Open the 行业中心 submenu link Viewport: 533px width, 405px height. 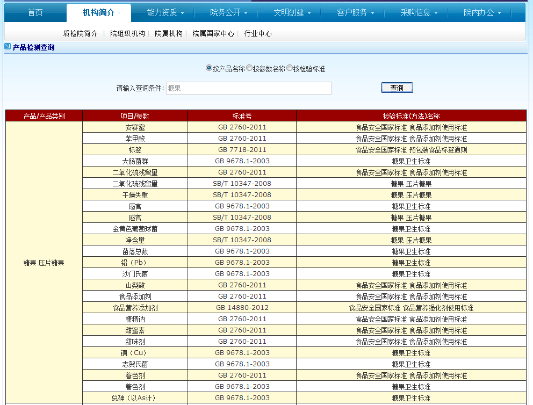(258, 33)
